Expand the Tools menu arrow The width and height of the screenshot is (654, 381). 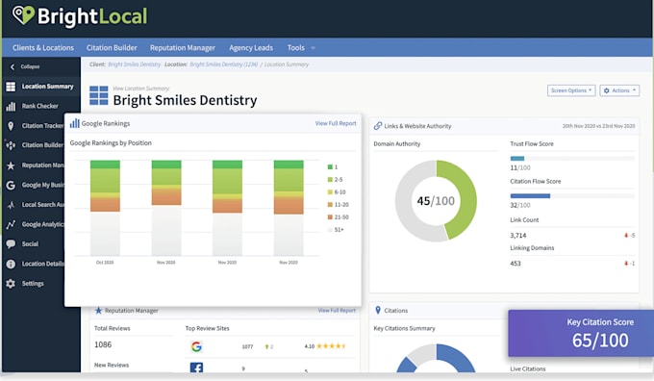314,48
